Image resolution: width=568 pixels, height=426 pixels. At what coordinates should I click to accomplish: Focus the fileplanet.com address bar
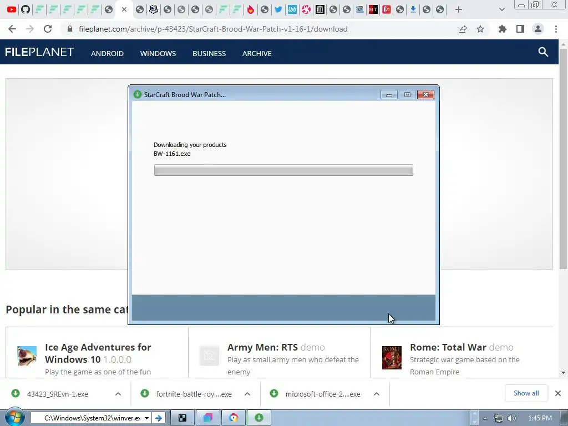[213, 29]
